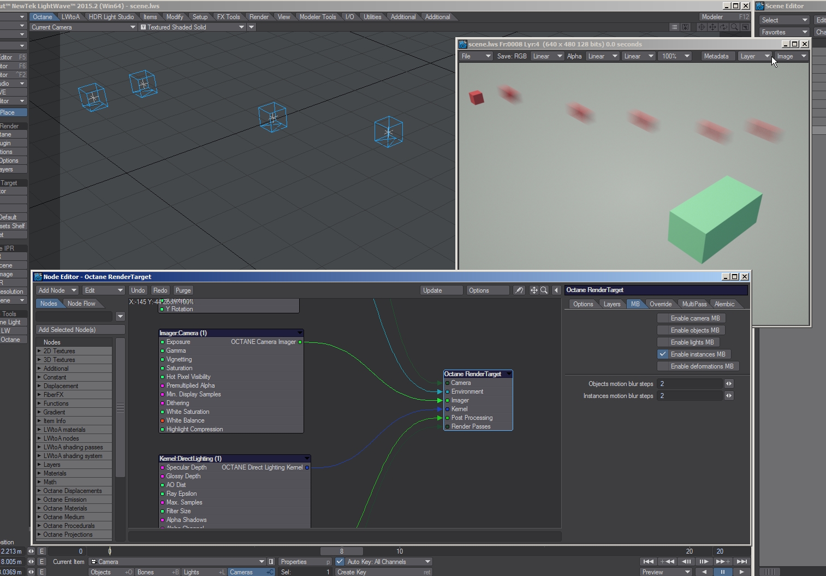Switch selection mode to Lights

[204, 572]
